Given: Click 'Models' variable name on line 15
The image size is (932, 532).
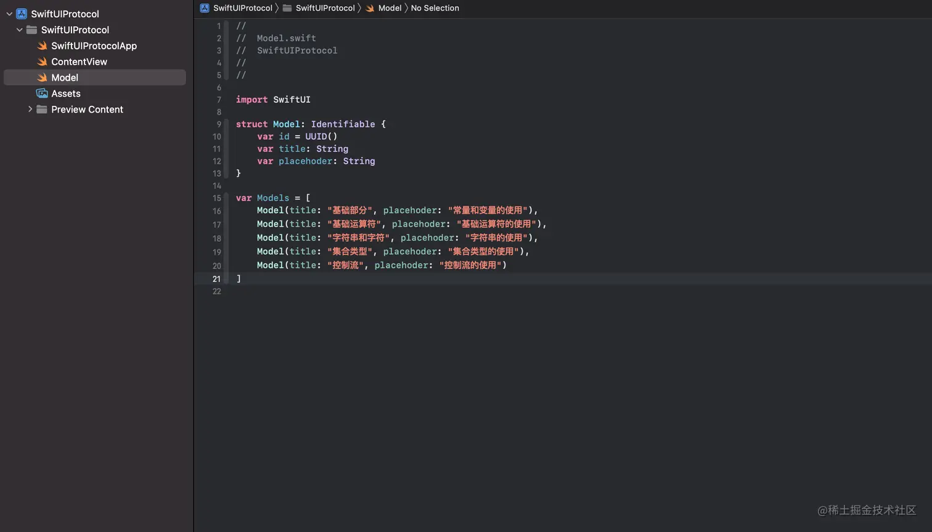Looking at the screenshot, I should (273, 198).
